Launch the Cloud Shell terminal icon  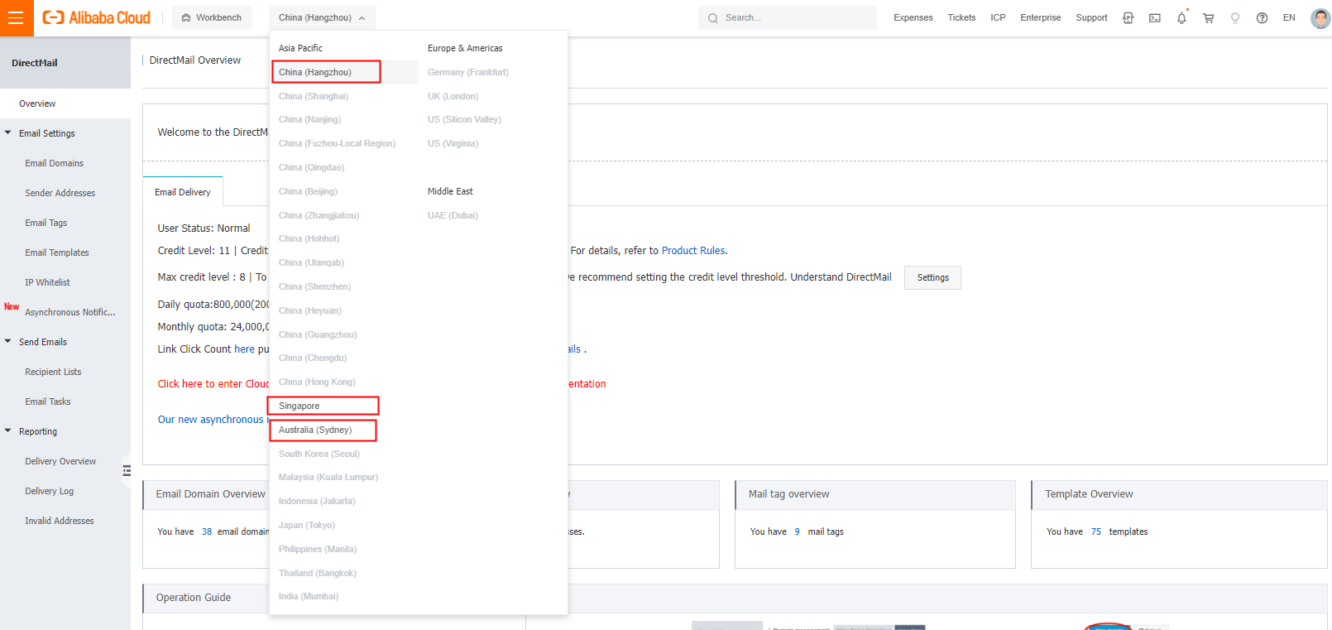(1155, 18)
